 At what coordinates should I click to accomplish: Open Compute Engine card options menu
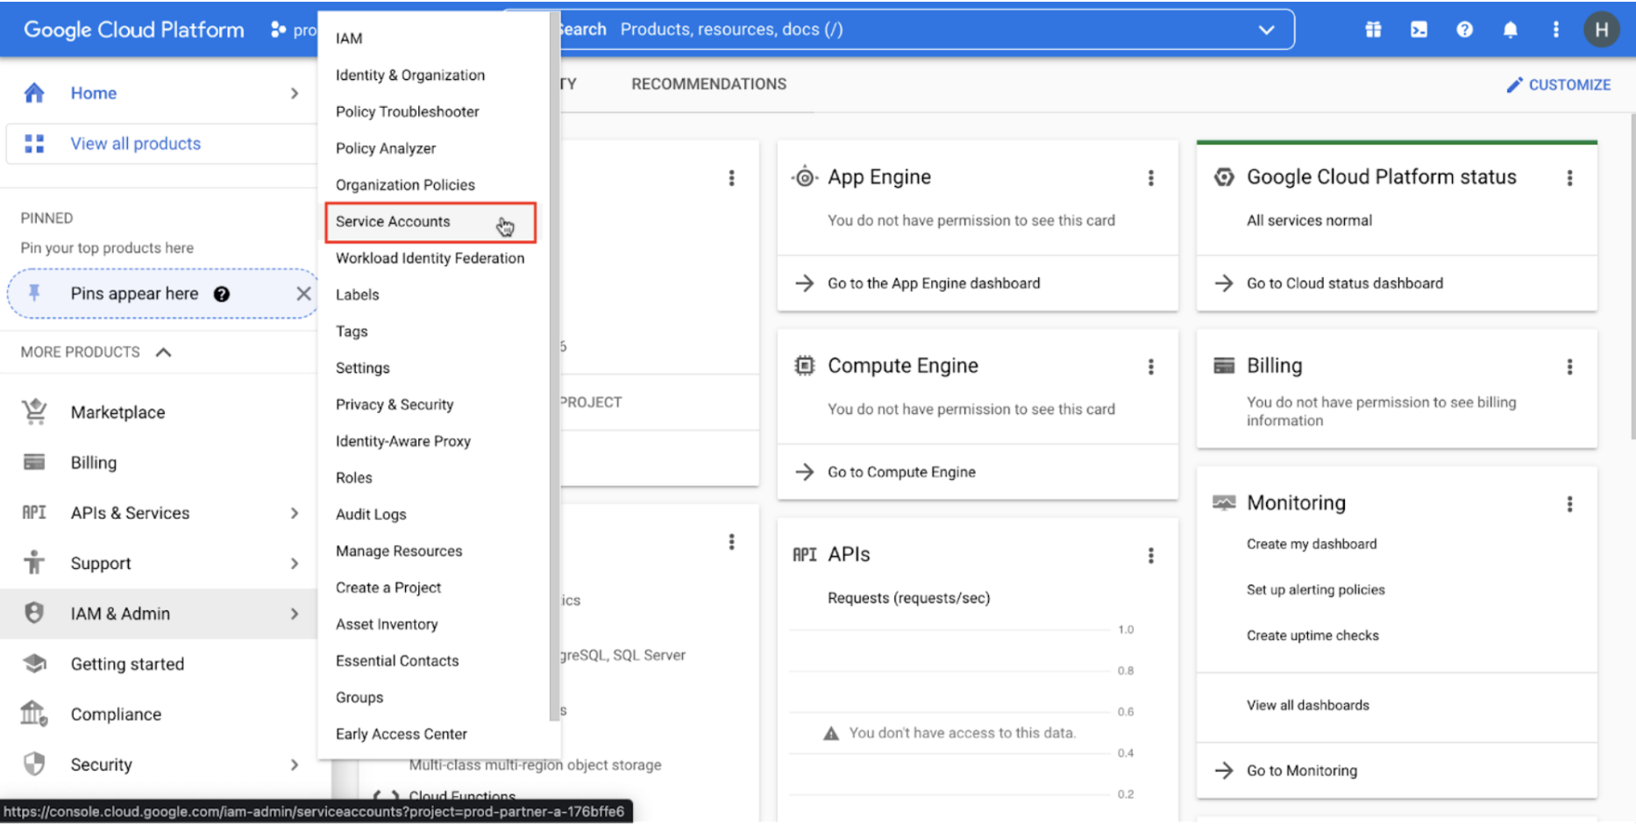[x=1151, y=367]
